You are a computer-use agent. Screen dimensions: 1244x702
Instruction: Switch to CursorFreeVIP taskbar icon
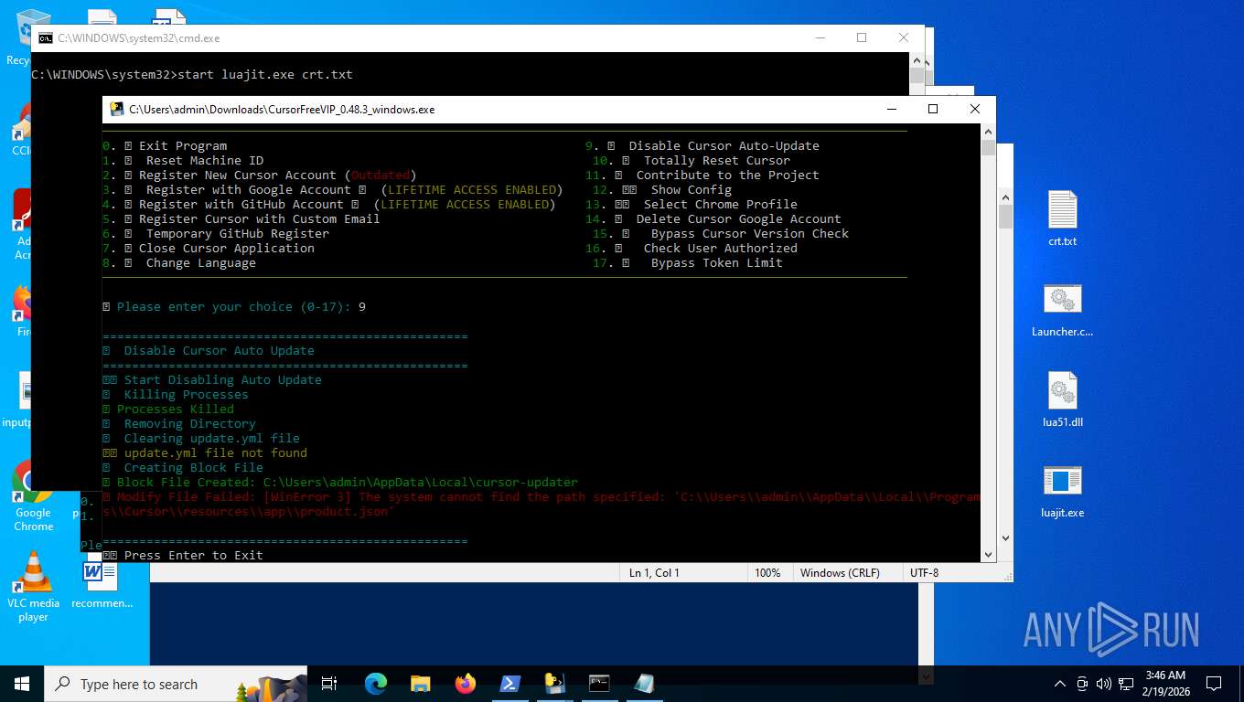pos(554,684)
